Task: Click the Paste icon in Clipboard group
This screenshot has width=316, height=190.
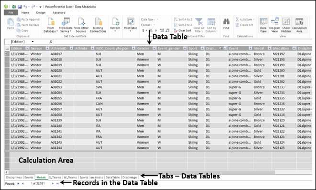Action: [11, 22]
